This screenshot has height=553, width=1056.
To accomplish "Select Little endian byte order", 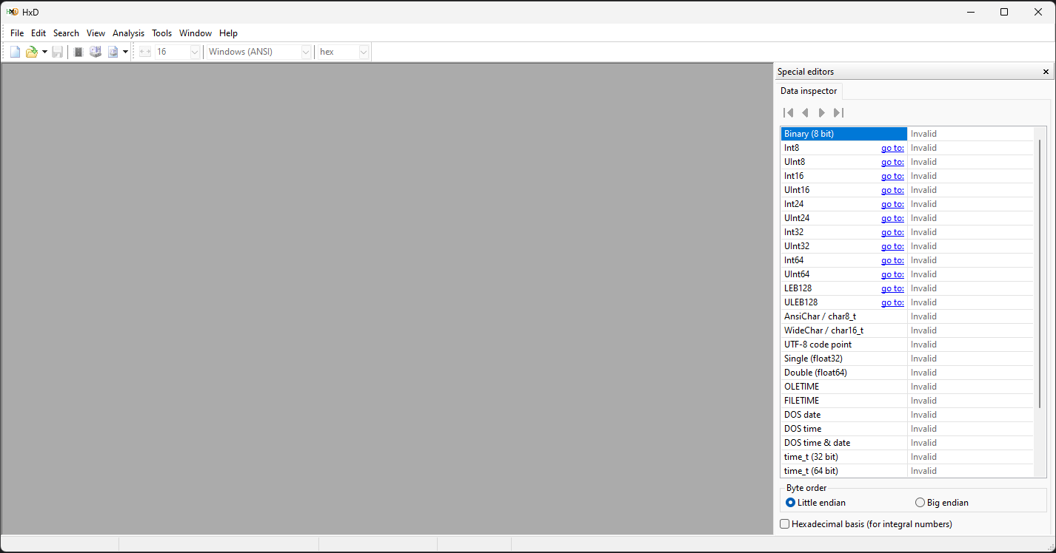I will tap(815, 503).
